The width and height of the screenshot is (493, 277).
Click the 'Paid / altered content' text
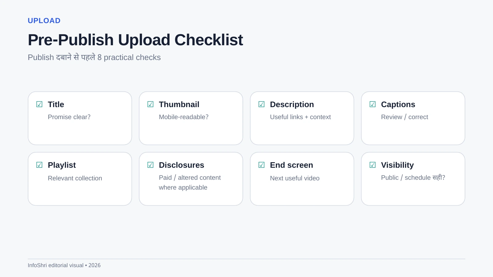point(190,178)
